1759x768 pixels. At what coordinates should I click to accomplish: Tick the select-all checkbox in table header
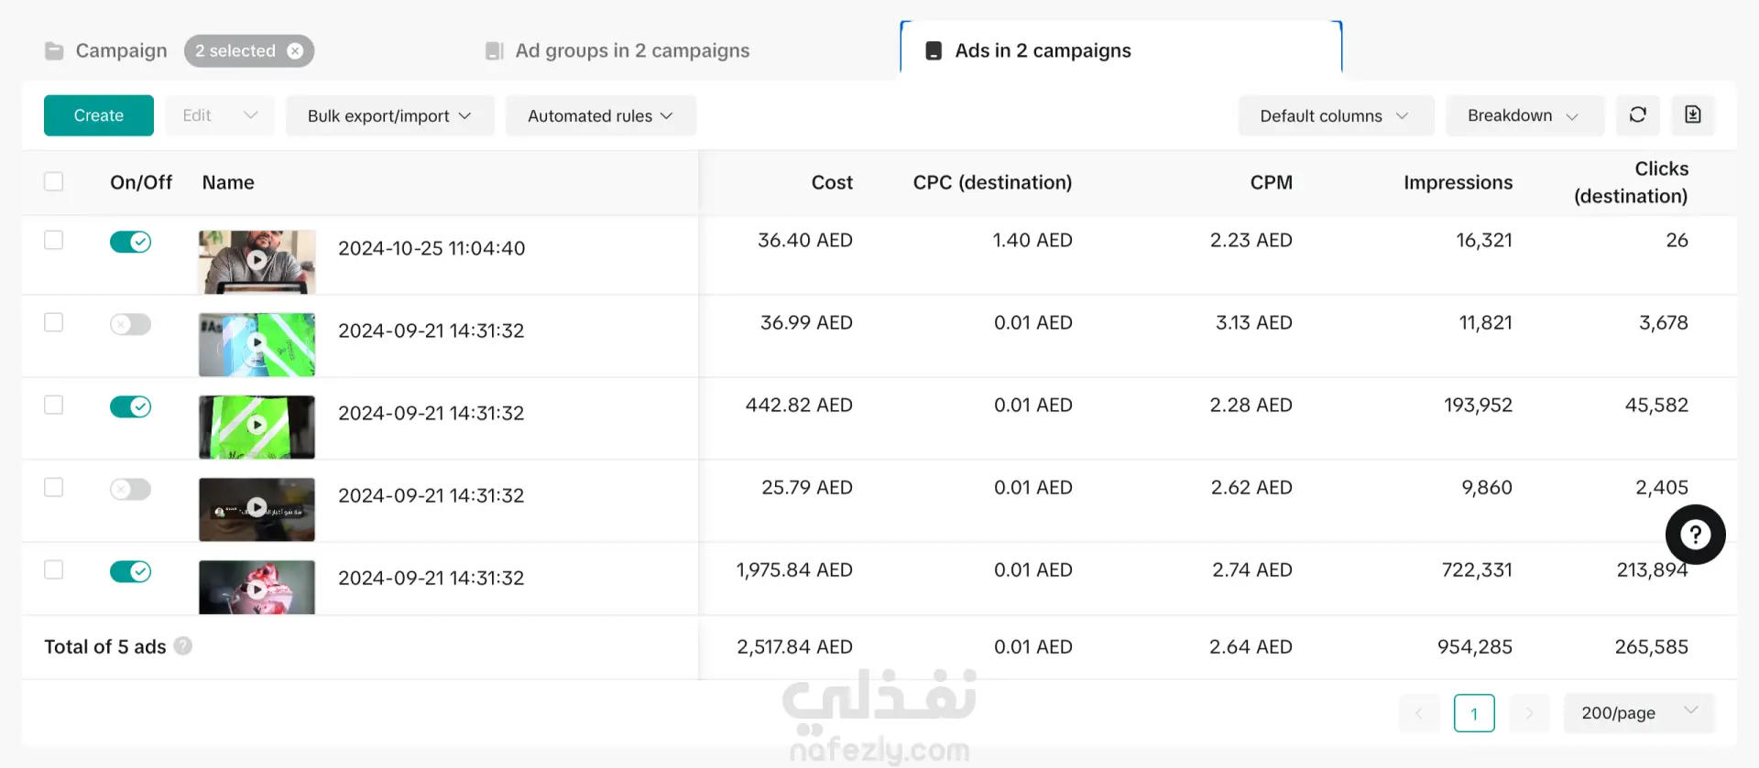pyautogui.click(x=54, y=181)
